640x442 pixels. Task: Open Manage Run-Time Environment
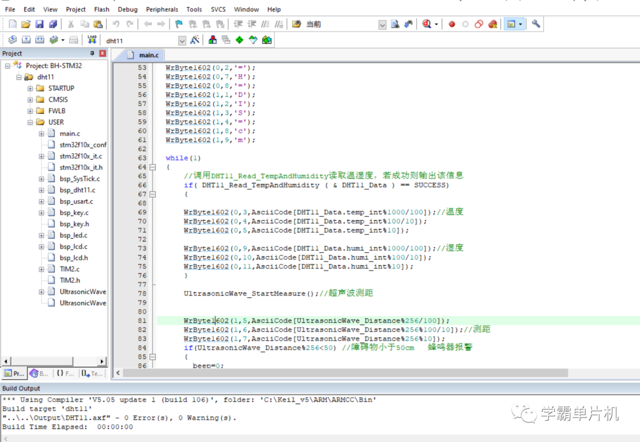coord(239,40)
